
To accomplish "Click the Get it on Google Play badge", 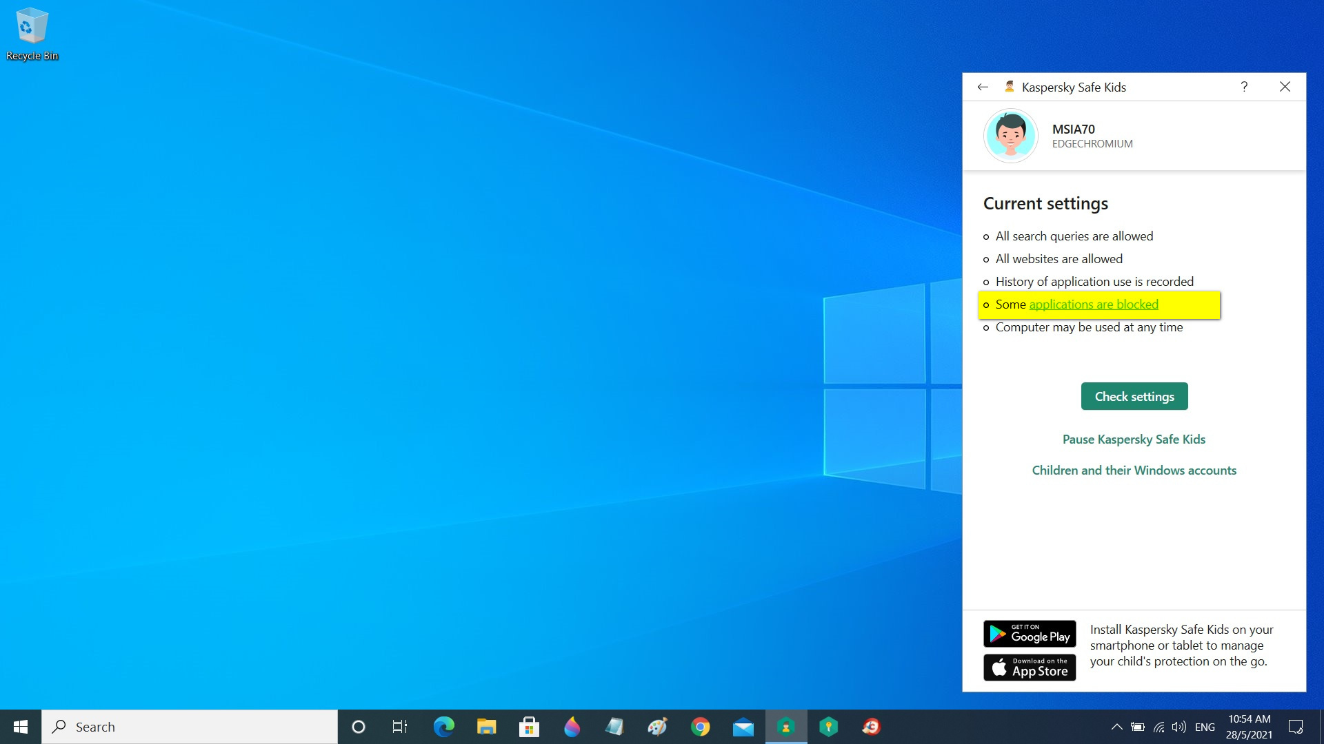I will [x=1029, y=634].
